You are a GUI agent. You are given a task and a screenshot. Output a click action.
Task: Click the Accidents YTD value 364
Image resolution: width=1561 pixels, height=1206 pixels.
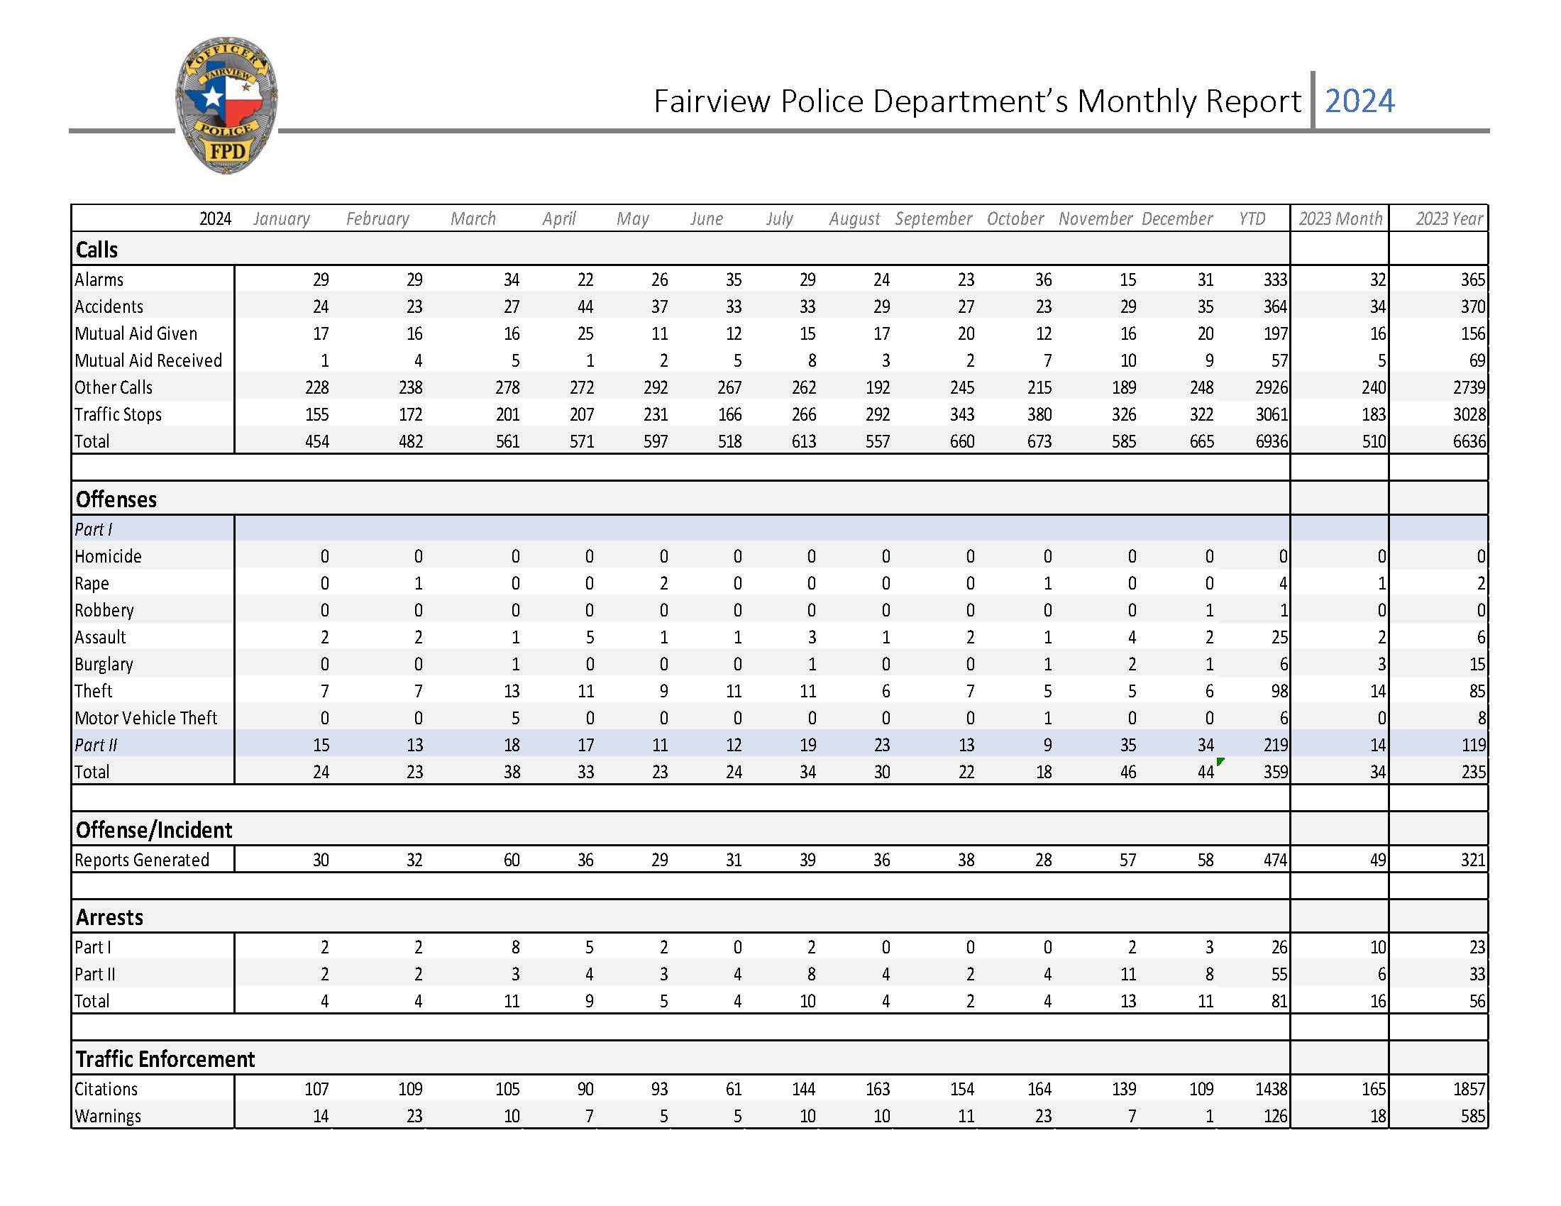point(1275,306)
